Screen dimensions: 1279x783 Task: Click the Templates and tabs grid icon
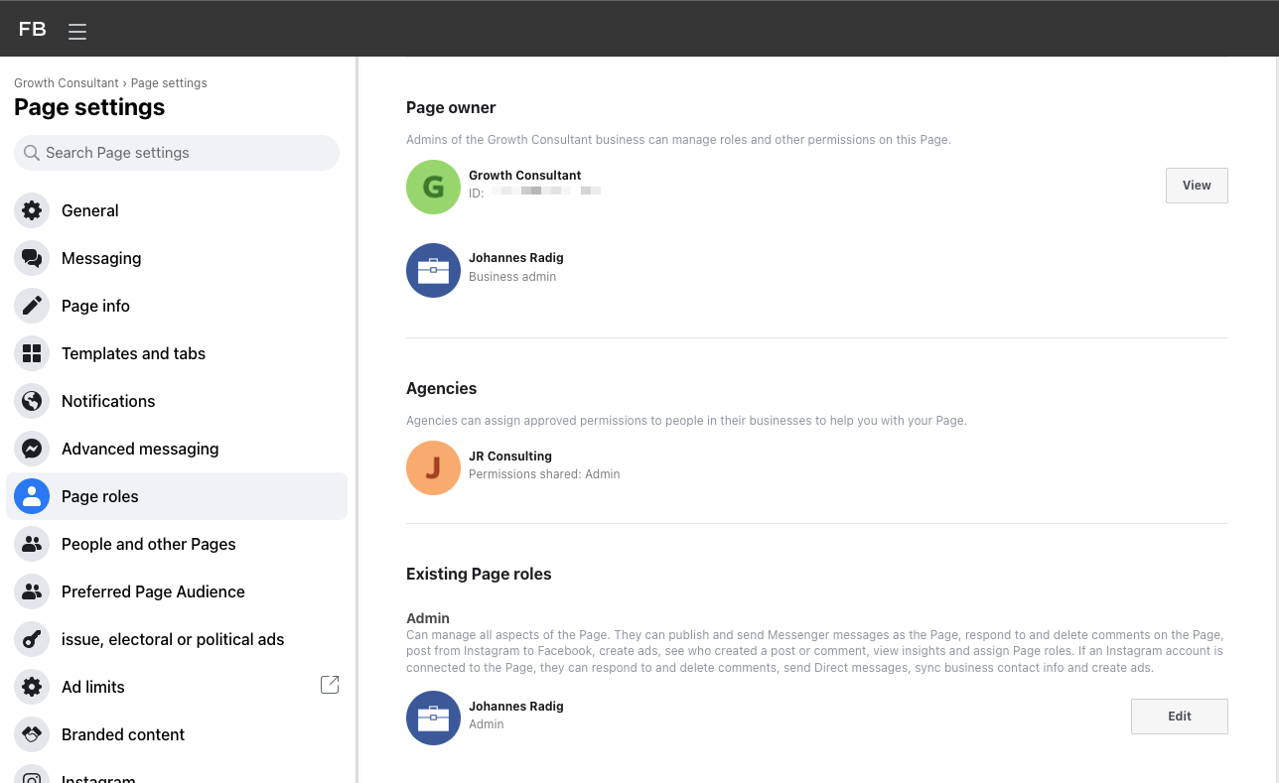(x=31, y=353)
